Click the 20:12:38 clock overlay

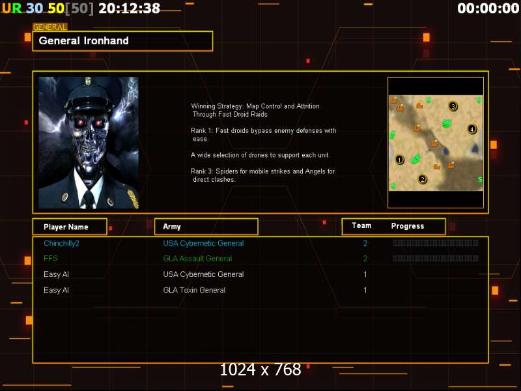[x=129, y=8]
